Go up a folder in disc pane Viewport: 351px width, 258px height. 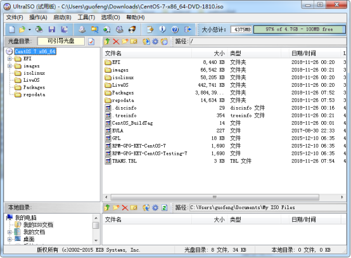pos(107,41)
